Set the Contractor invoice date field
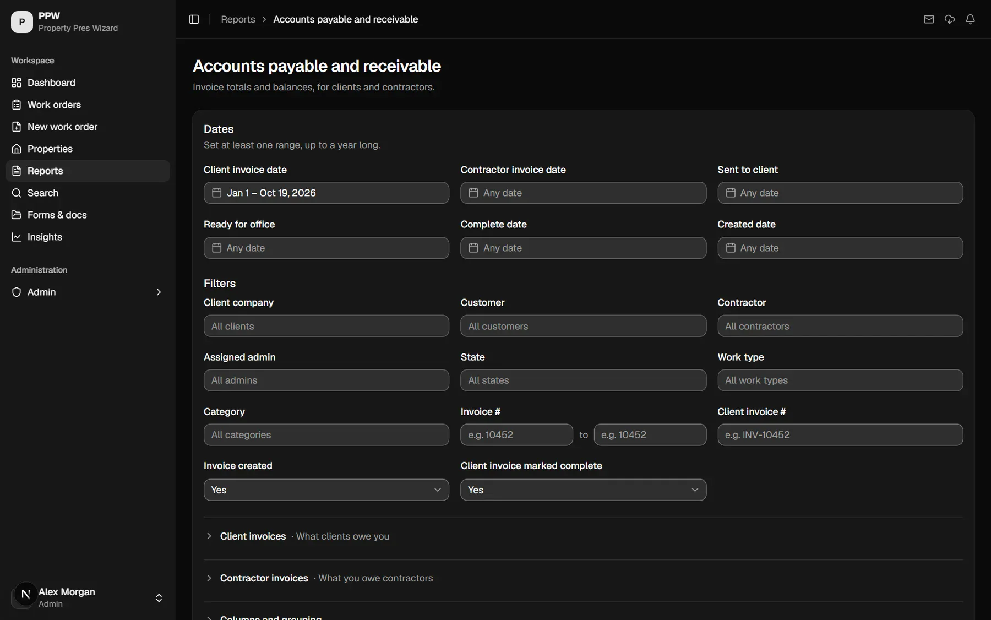991x620 pixels. coord(583,193)
